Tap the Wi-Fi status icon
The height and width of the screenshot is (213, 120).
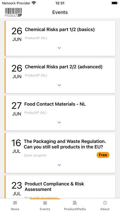point(34,3)
